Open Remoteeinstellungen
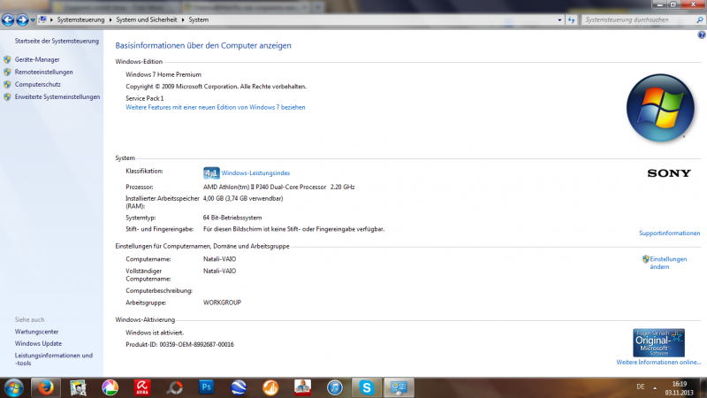This screenshot has height=398, width=707. pos(43,73)
